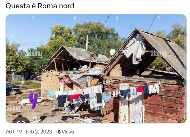Select the tweet text 'Questa è Roma nord'
This screenshot has width=190, height=137.
click(x=40, y=6)
